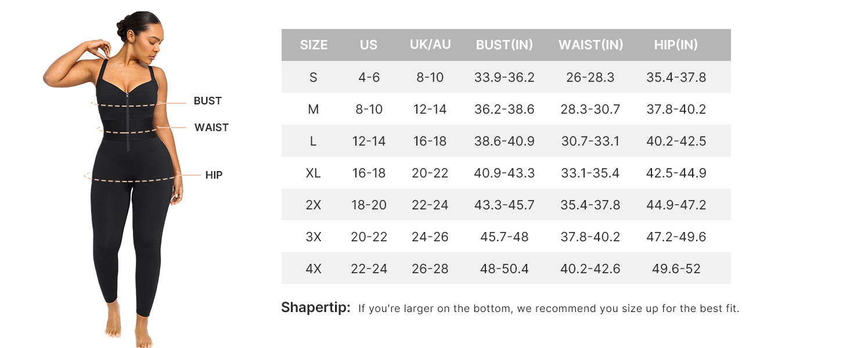The image size is (850, 348).
Task: Click the 12-14 US size for L
Action: tap(369, 141)
